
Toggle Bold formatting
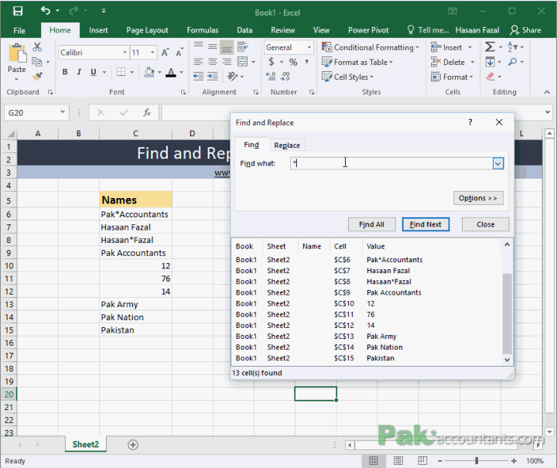65,72
